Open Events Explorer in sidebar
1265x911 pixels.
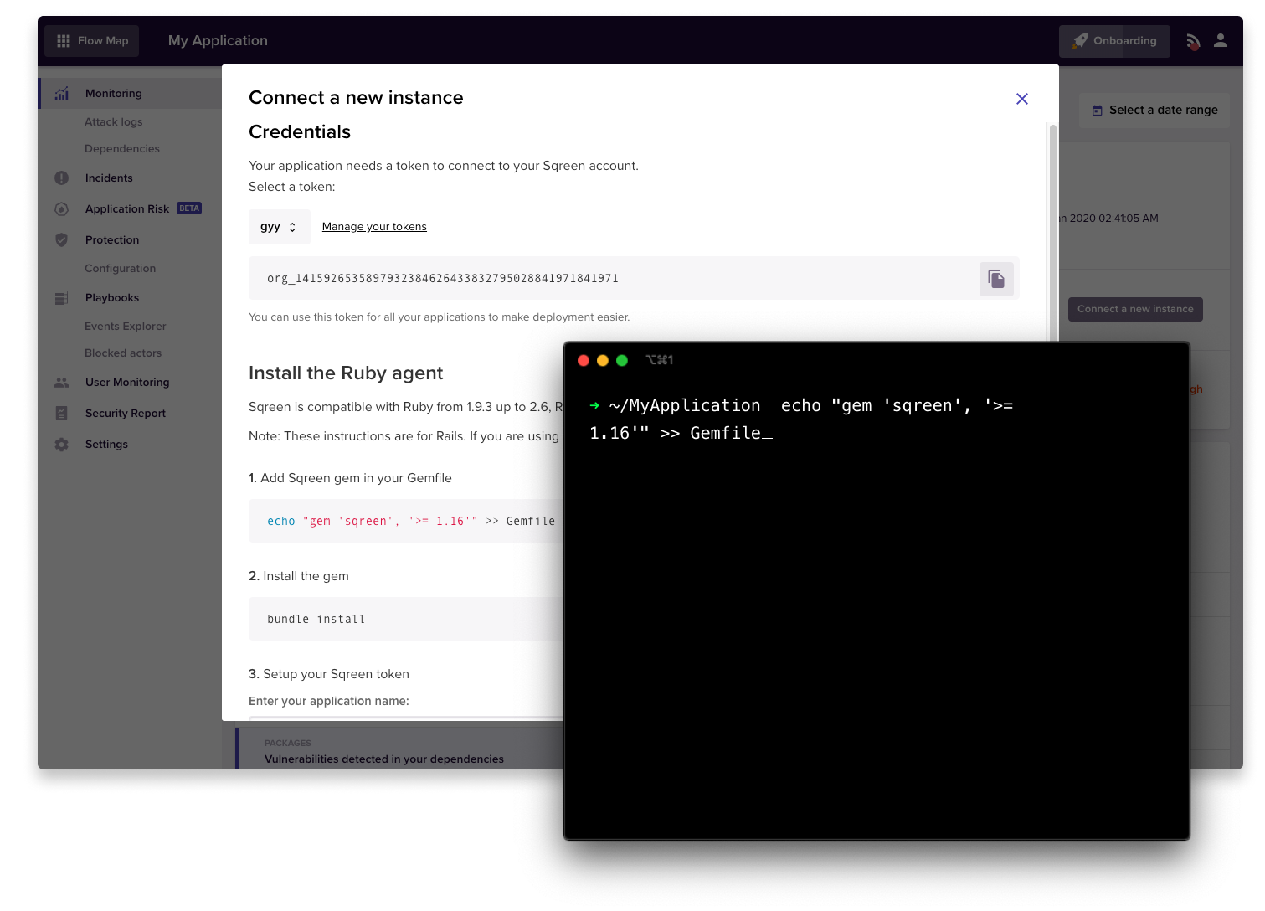(126, 327)
